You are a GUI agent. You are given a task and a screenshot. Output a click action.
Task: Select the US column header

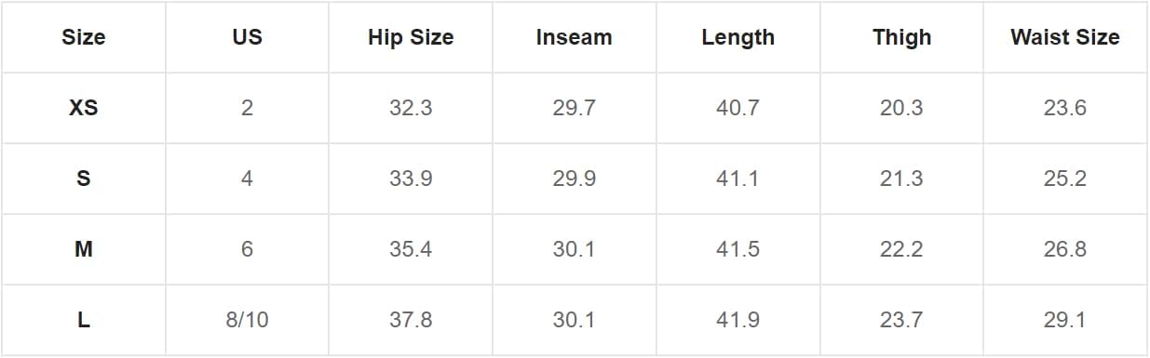[247, 37]
